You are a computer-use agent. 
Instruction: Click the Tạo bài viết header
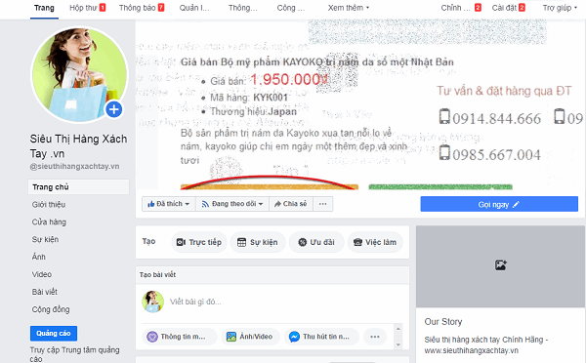pos(157,275)
